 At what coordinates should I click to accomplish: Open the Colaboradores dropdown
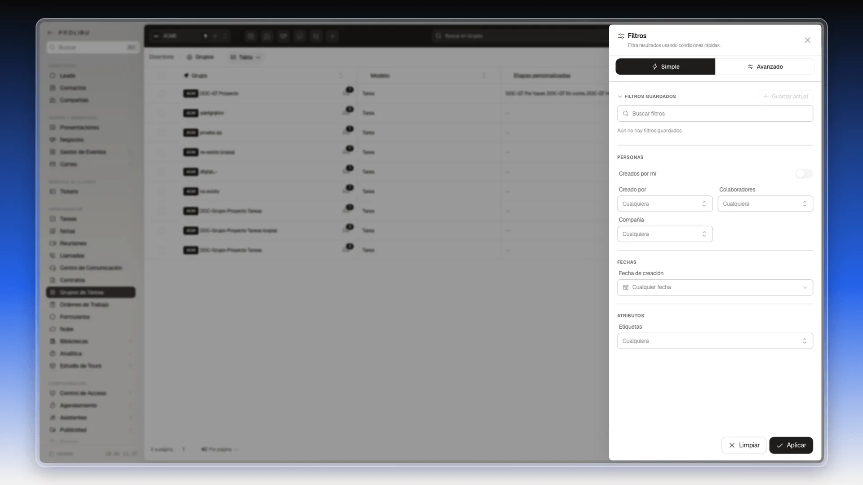pos(765,204)
